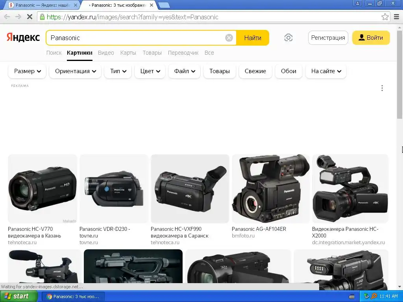Click the bmfoto.ru source link

tap(243, 236)
